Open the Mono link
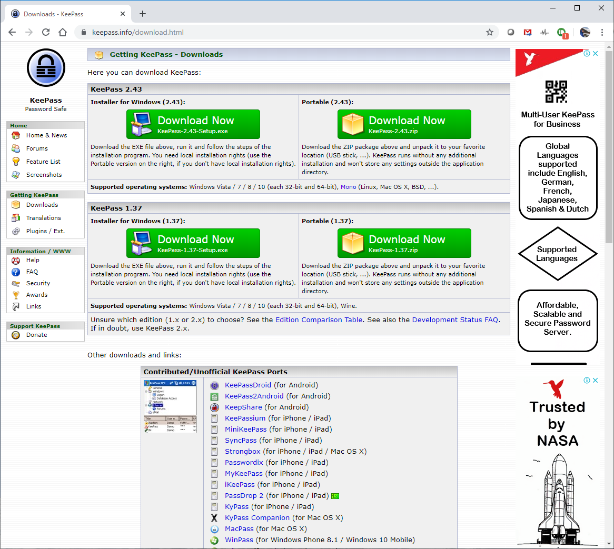 pos(348,187)
